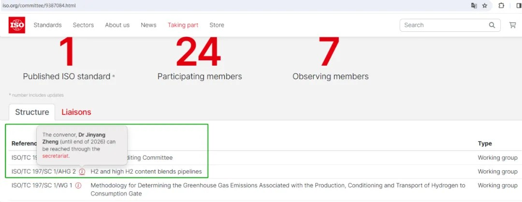
Task: Click the Published ISO standard label
Action: click(x=67, y=77)
